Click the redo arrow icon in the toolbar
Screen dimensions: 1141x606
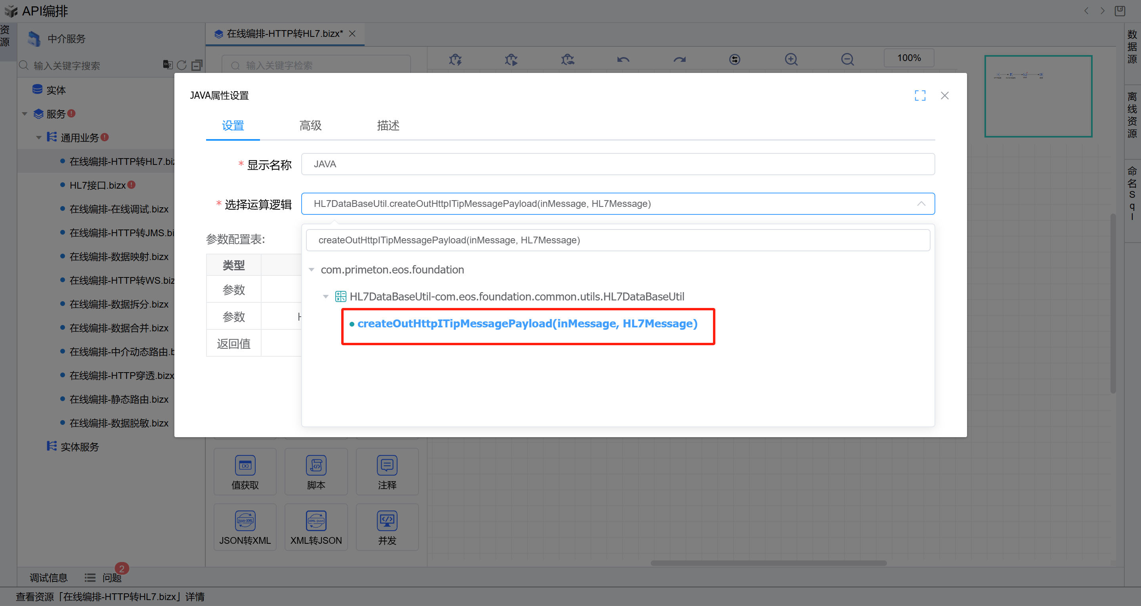coord(679,59)
